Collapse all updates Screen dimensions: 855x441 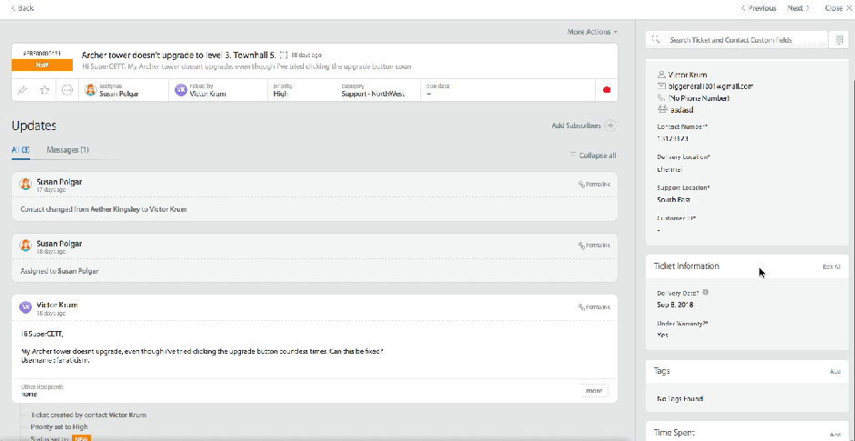tap(593, 155)
